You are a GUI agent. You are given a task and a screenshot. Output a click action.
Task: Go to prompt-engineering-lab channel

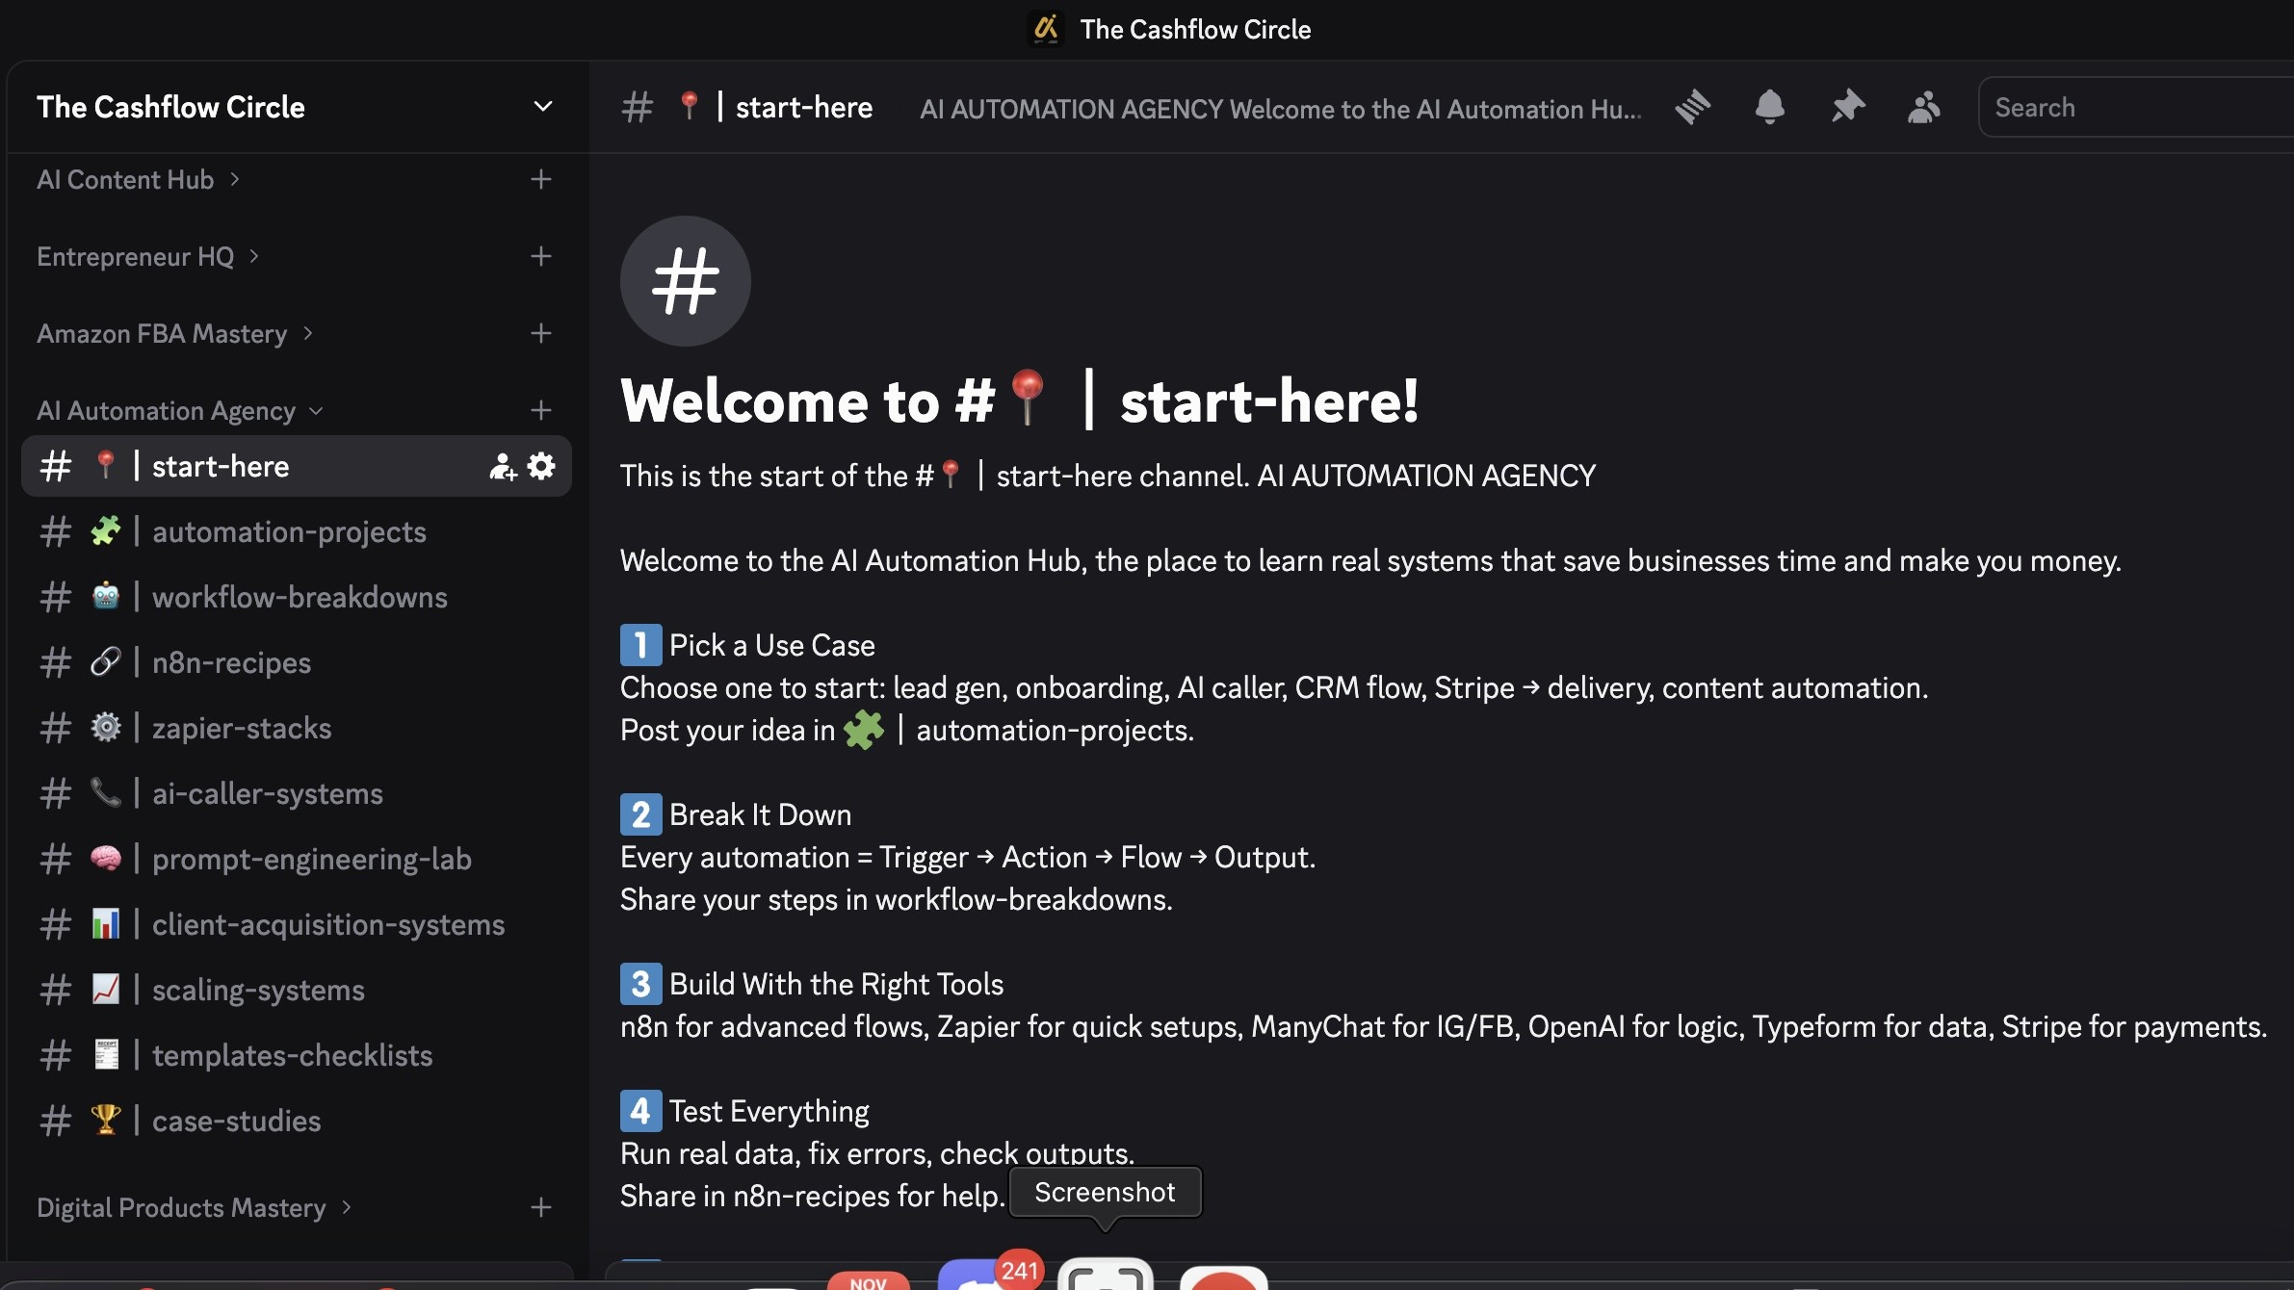tap(311, 860)
